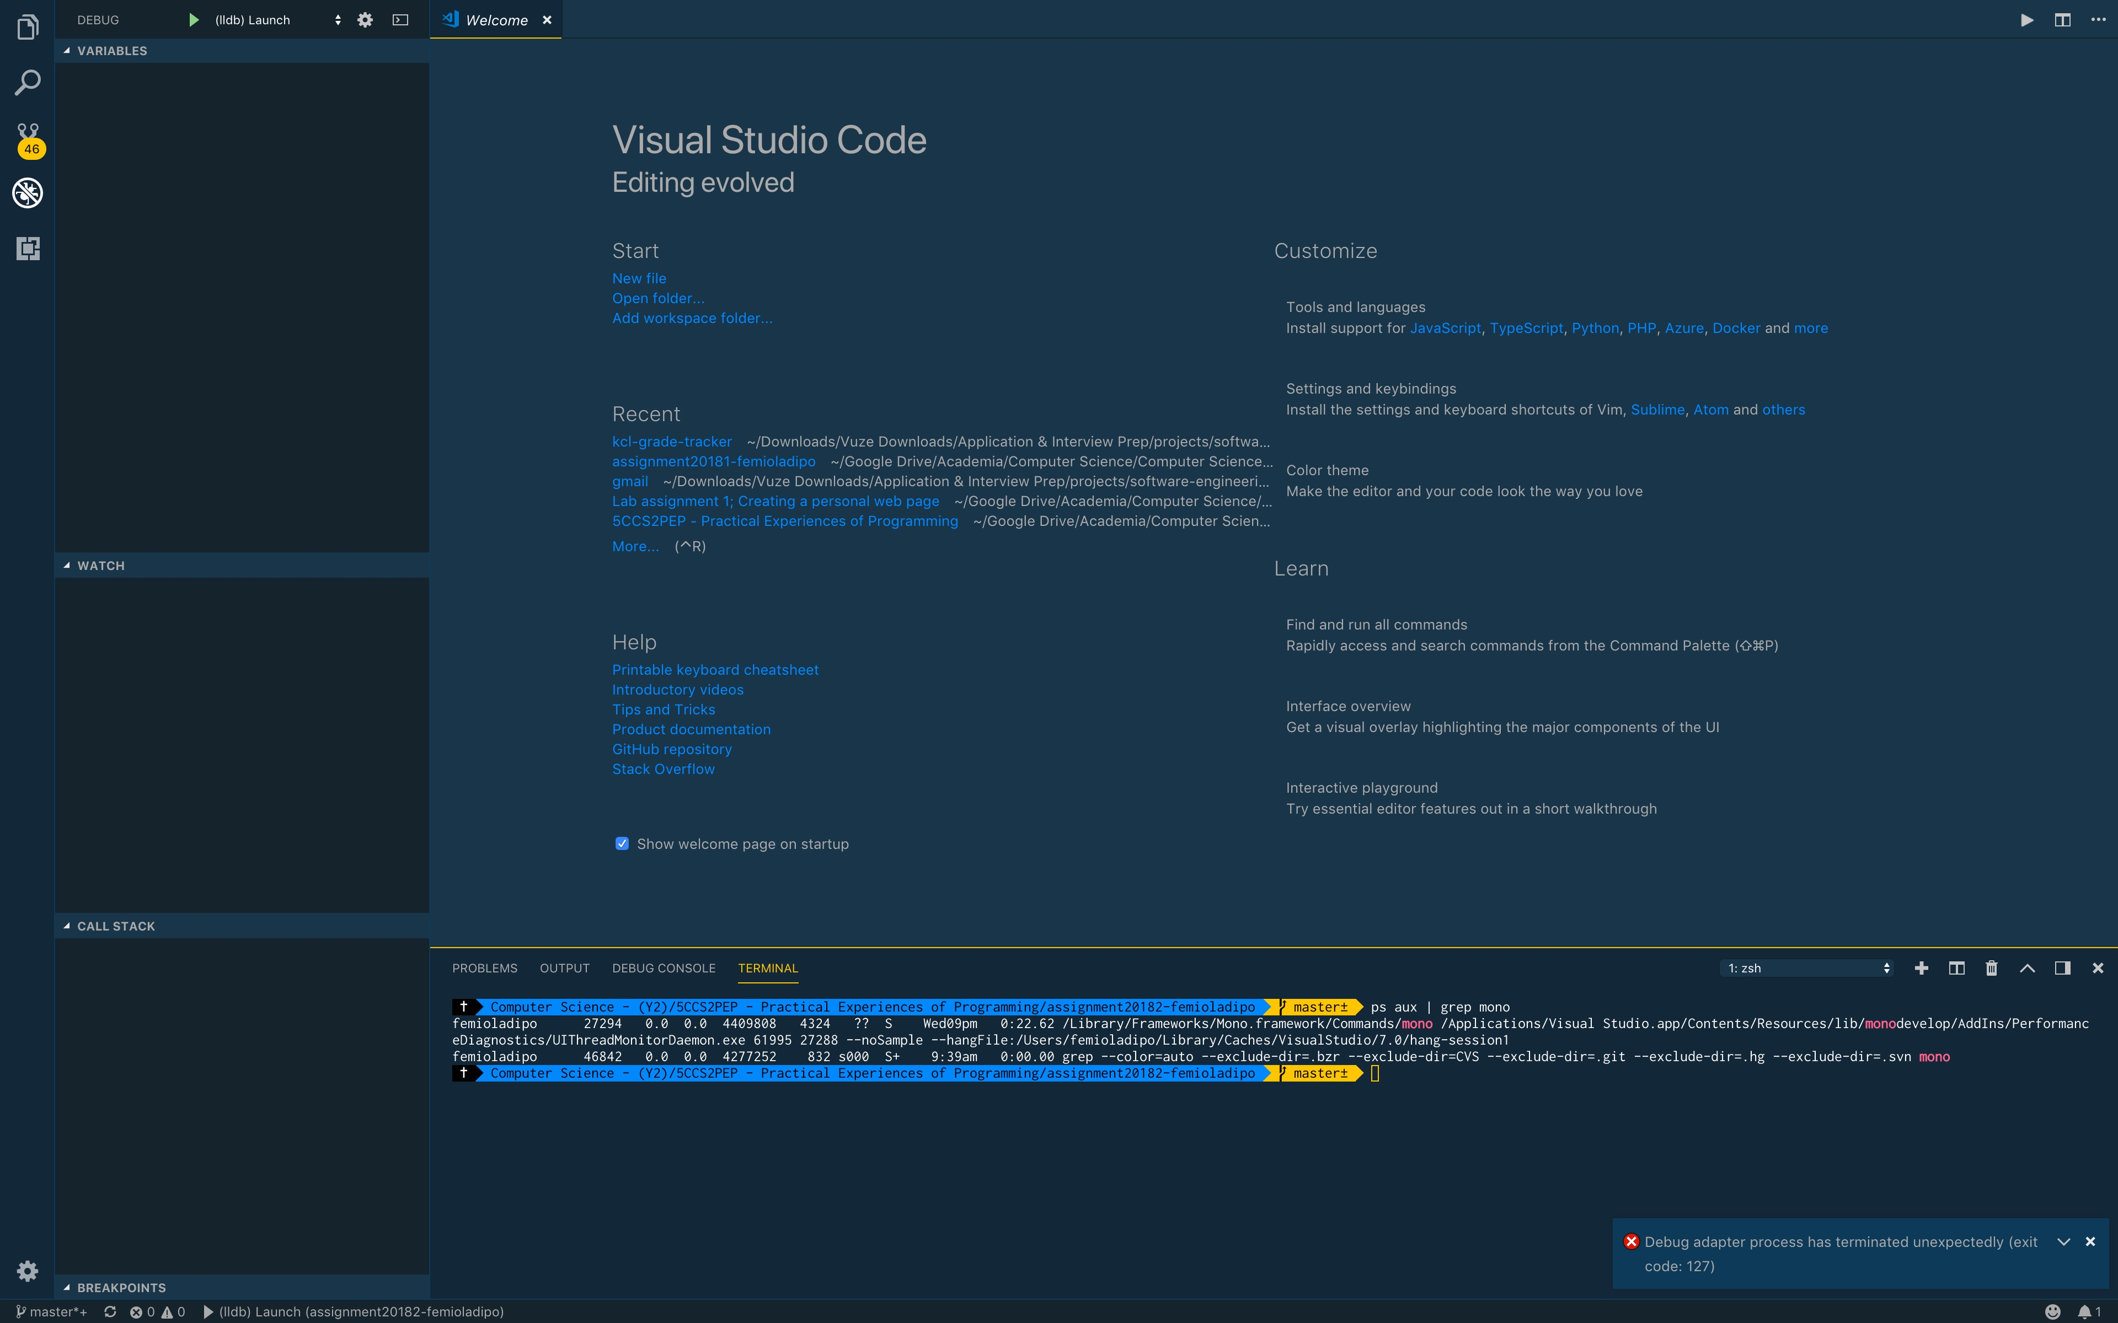Maximize terminal panel with up chevron
This screenshot has width=2118, height=1323.
(2027, 968)
